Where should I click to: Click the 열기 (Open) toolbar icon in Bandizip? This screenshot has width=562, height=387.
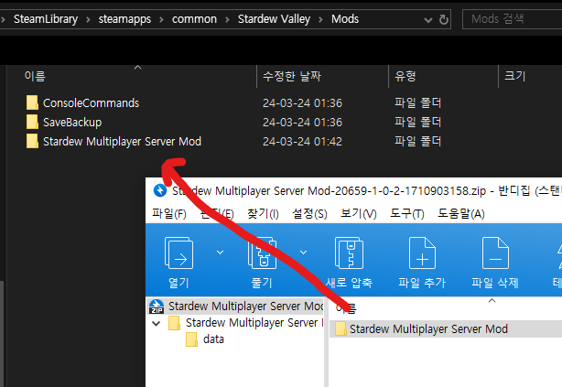tap(178, 253)
